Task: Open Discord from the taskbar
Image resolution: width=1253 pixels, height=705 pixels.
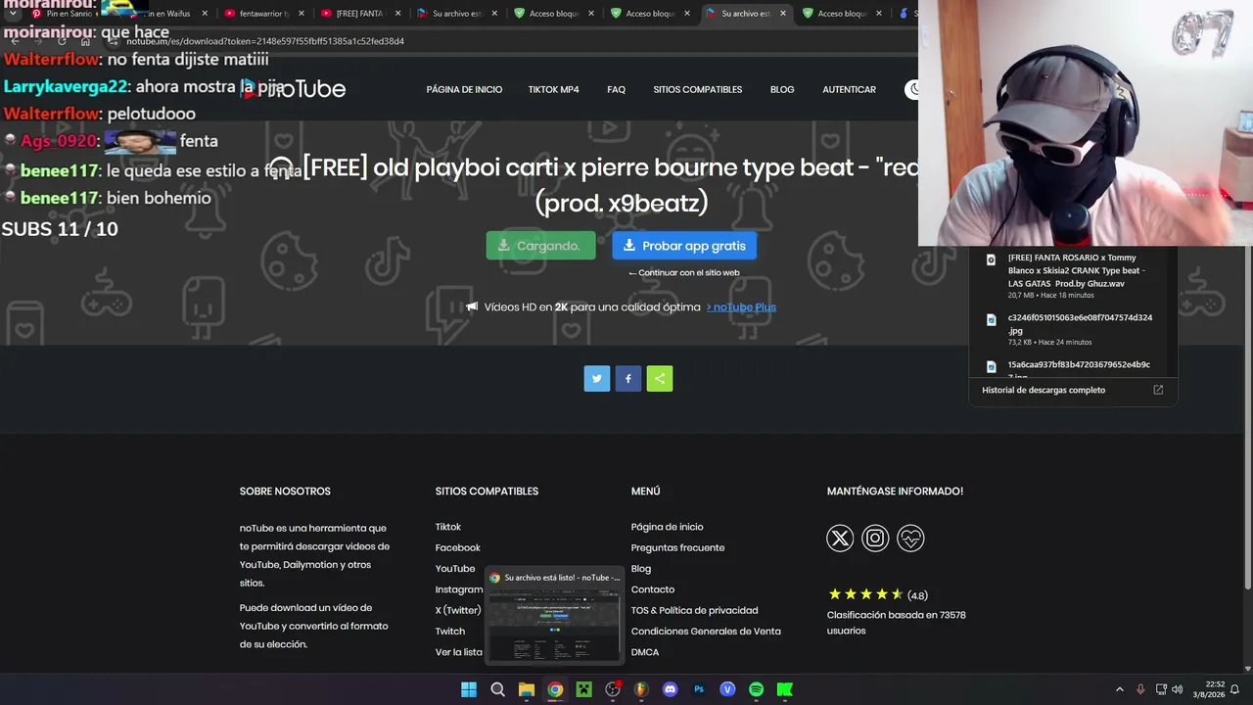Action: coord(670,689)
